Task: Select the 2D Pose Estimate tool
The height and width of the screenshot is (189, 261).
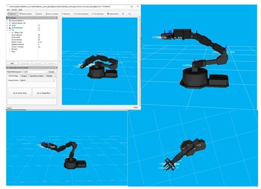Action: pos(81,14)
